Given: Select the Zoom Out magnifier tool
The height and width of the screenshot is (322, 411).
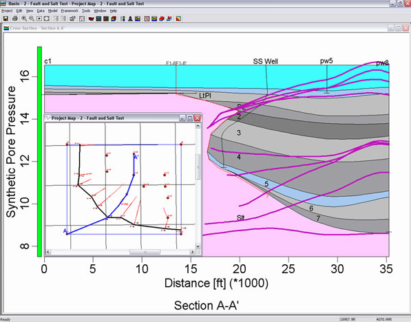Looking at the screenshot, I should (x=32, y=19).
